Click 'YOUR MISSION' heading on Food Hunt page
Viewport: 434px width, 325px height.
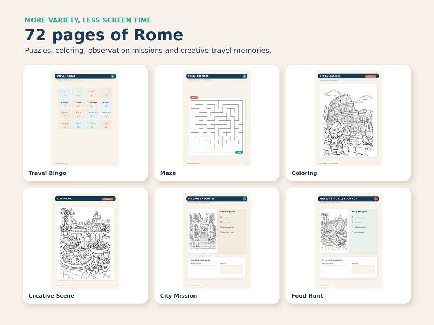359,212
